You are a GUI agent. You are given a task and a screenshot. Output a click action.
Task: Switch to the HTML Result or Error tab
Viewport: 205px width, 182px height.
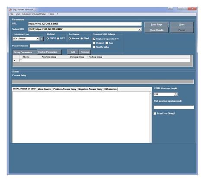click(x=24, y=89)
